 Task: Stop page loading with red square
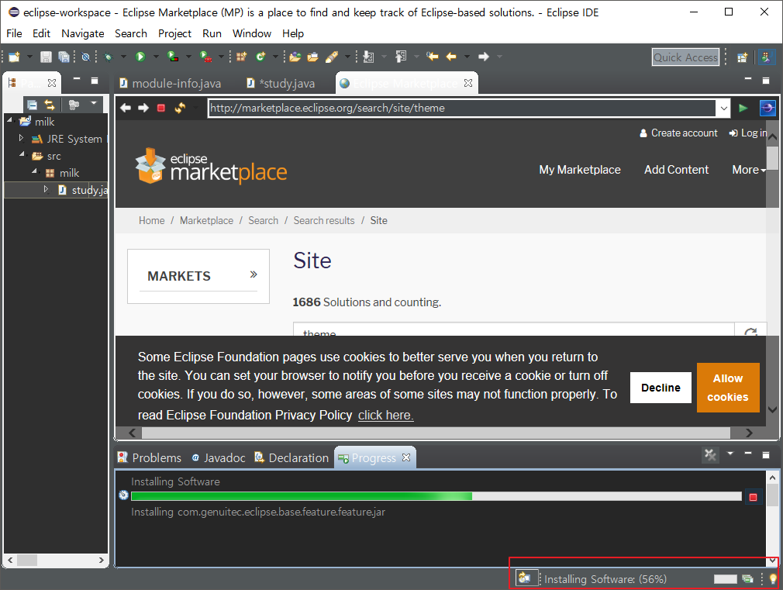coord(160,108)
